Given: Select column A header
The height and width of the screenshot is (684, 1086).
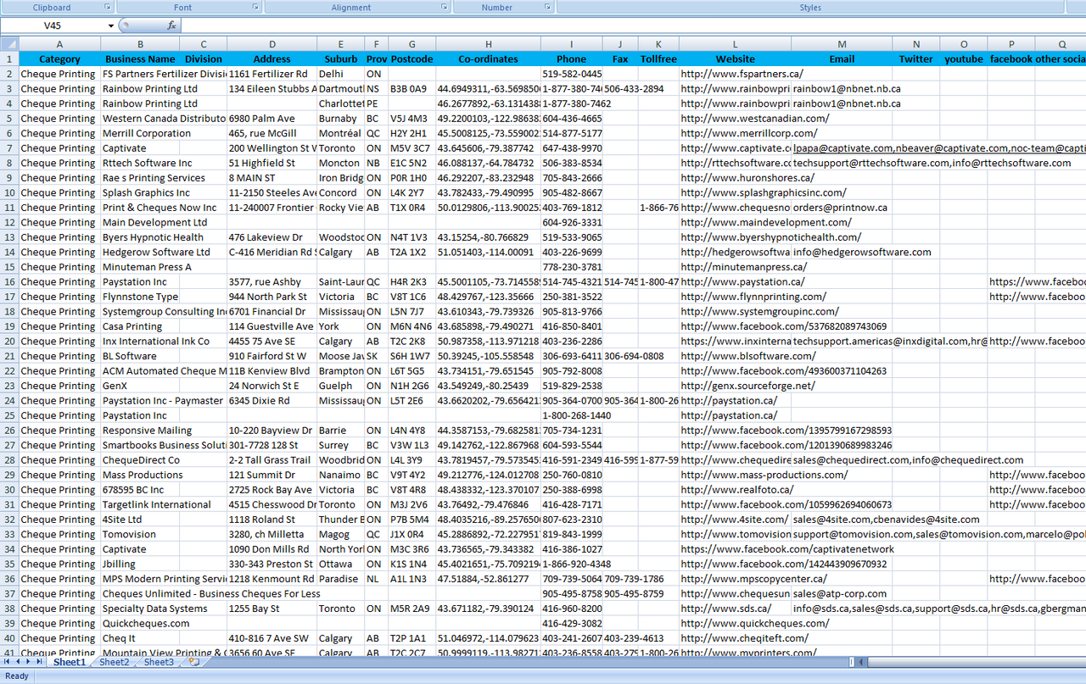Looking at the screenshot, I should pyautogui.click(x=59, y=44).
